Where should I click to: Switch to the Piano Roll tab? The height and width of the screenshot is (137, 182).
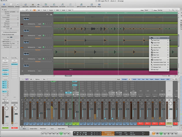(43, 129)
